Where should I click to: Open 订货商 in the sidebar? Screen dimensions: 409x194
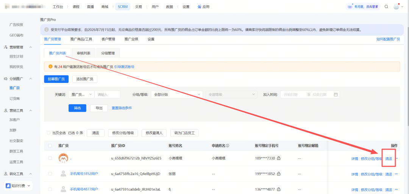15,99
